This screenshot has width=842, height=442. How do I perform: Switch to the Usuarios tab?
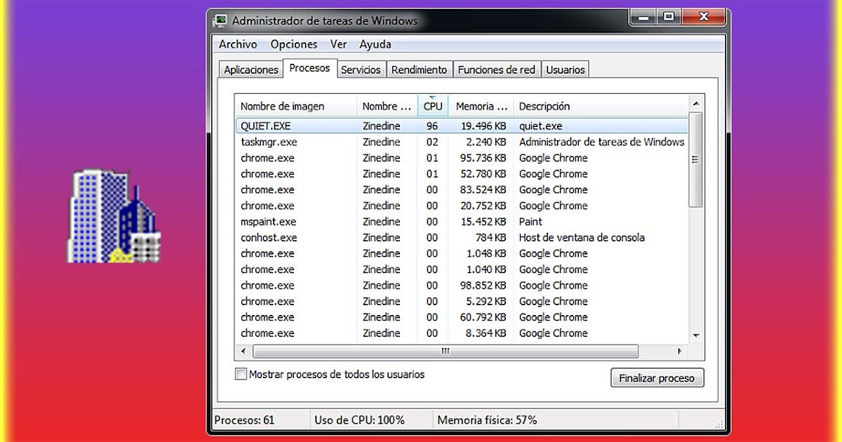(x=566, y=69)
